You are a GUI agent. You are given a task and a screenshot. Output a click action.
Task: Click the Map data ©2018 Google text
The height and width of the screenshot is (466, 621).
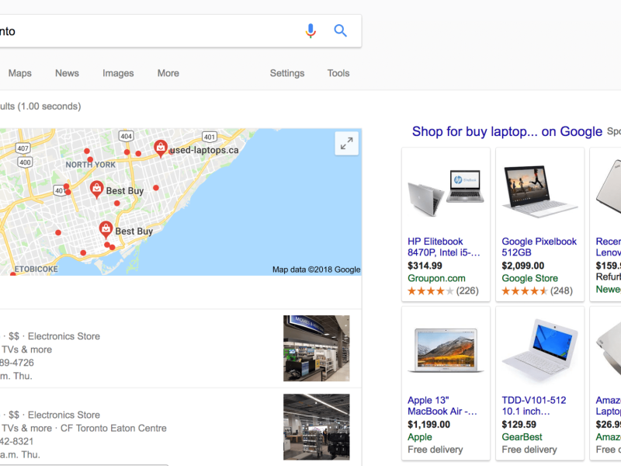pyautogui.click(x=316, y=270)
